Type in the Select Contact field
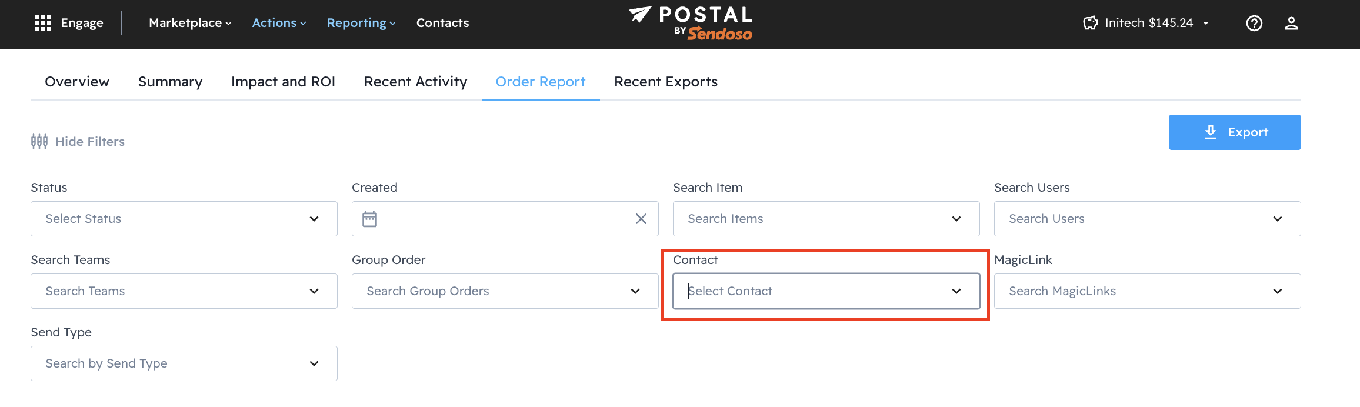The image size is (1360, 407). [x=812, y=291]
